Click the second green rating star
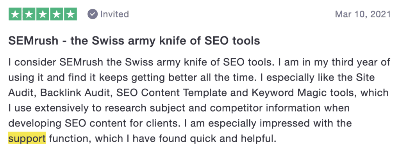This screenshot has width=400, height=154. coord(29,14)
